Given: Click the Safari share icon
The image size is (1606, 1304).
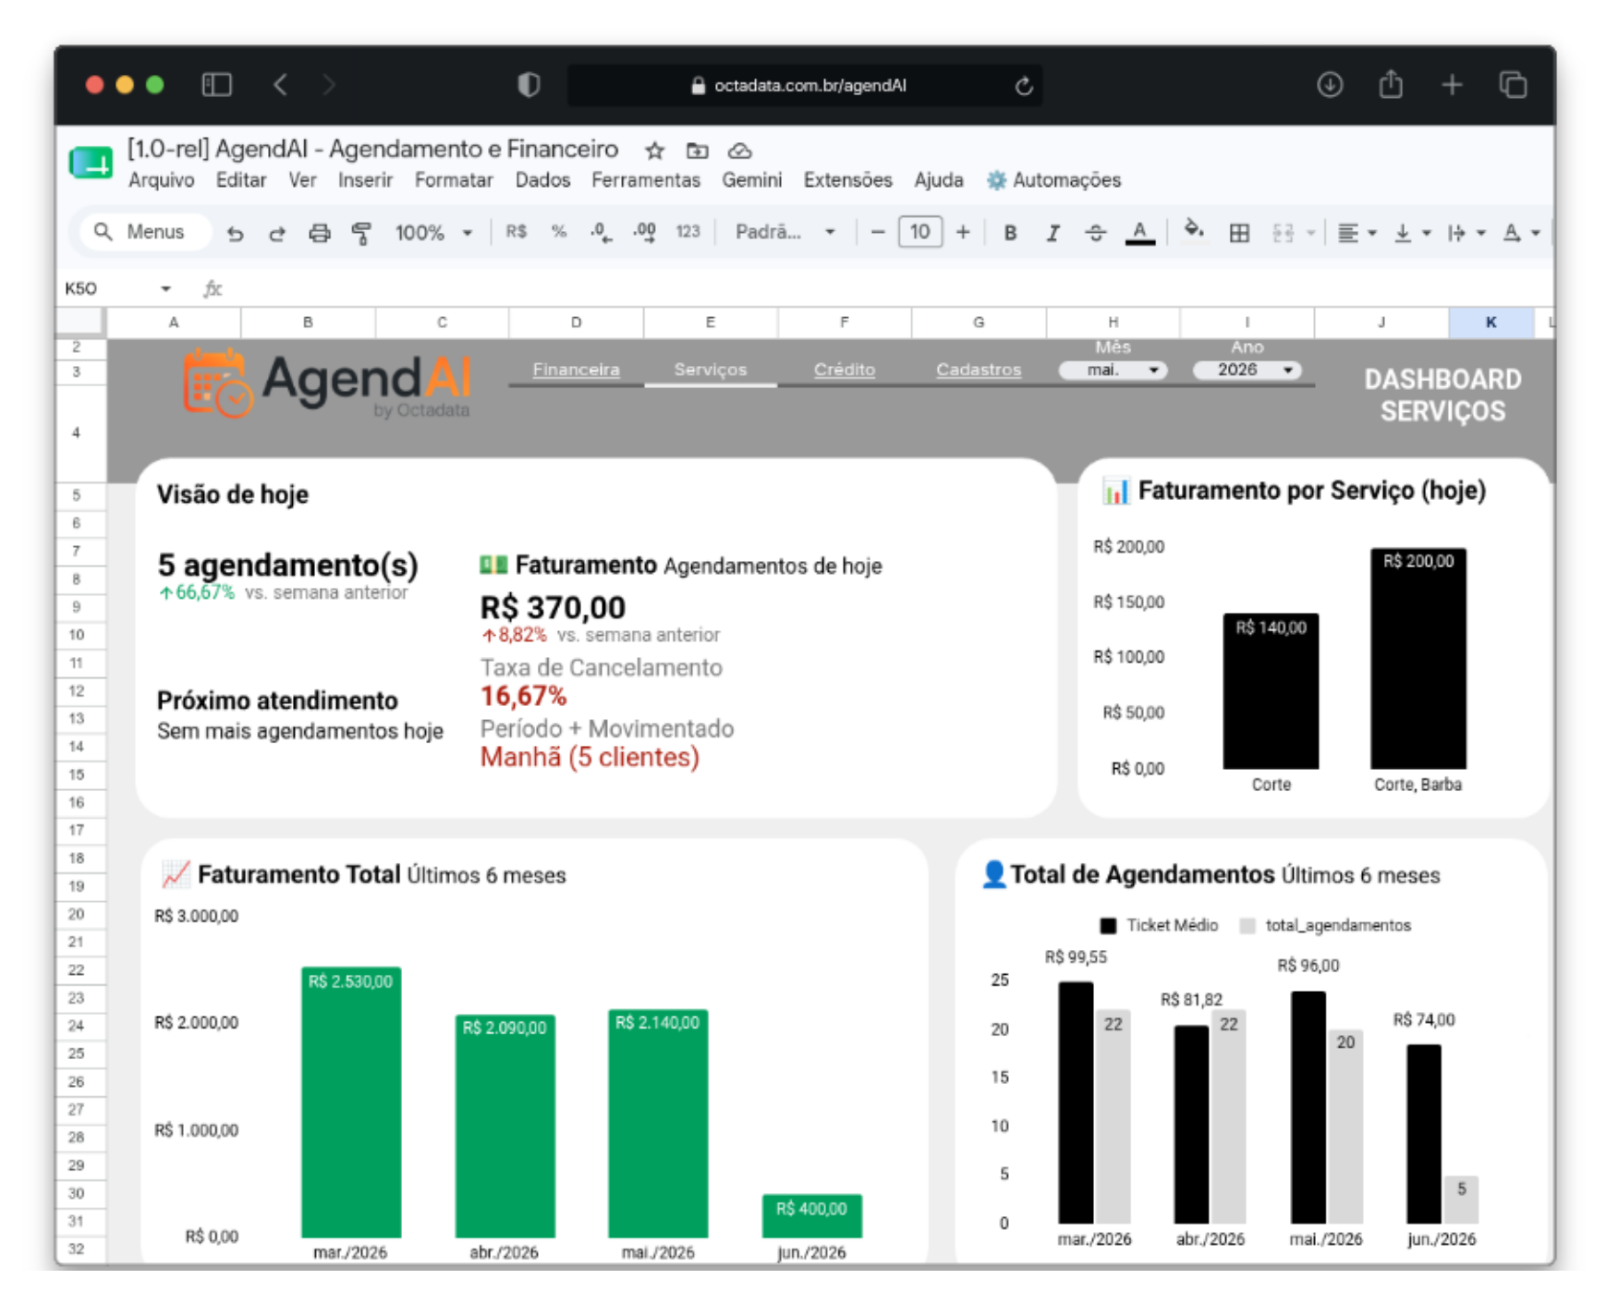Looking at the screenshot, I should [1391, 84].
